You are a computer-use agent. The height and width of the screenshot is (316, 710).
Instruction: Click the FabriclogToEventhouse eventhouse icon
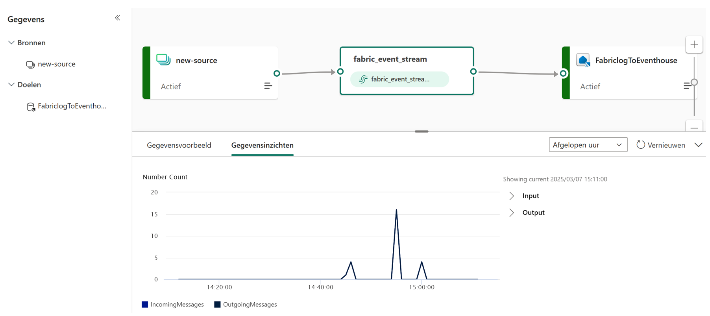coord(583,60)
